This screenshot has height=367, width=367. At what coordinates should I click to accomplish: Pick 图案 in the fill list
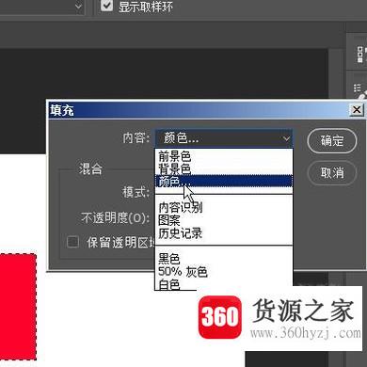pos(224,220)
